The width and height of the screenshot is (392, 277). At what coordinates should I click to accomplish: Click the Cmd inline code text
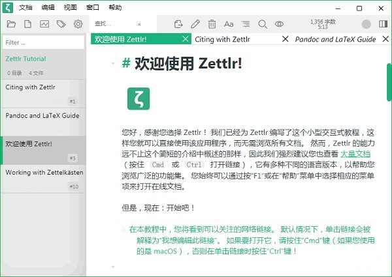click(x=158, y=165)
